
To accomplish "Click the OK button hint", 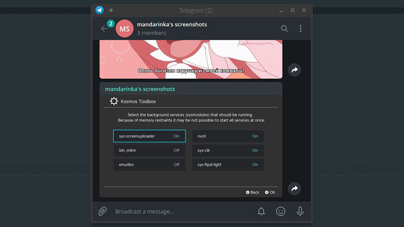I will [270, 192].
